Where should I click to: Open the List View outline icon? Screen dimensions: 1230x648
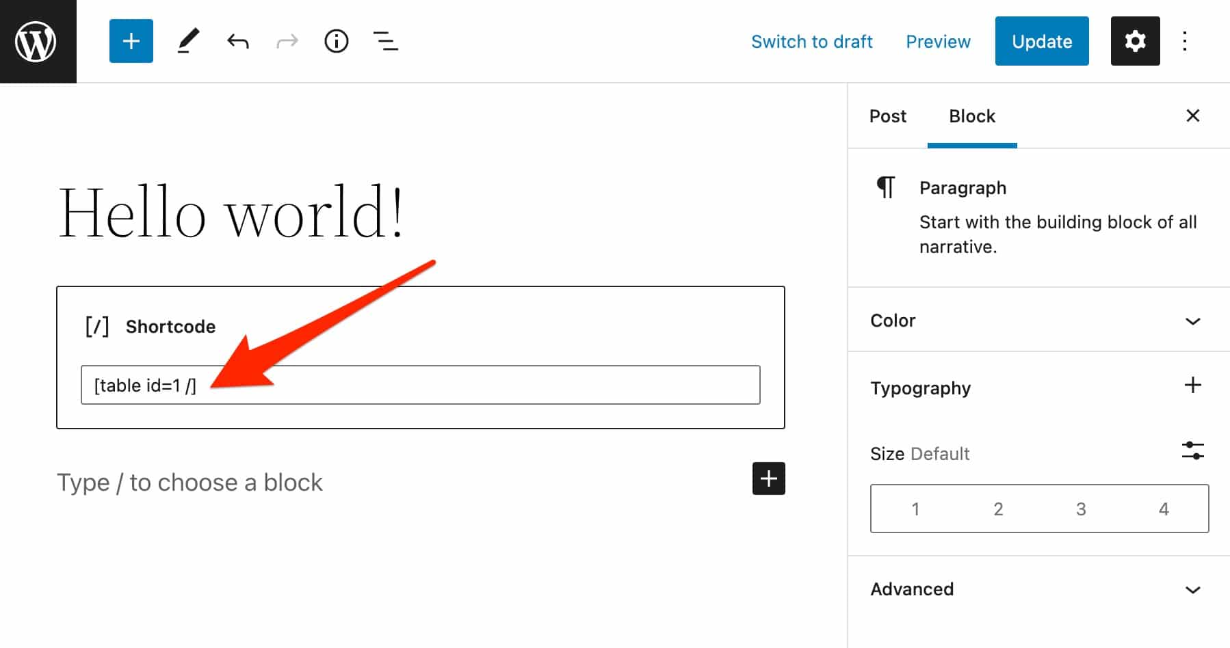(x=385, y=42)
